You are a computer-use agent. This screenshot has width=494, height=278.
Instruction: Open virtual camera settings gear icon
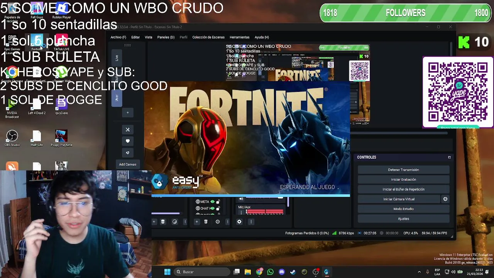(445, 199)
